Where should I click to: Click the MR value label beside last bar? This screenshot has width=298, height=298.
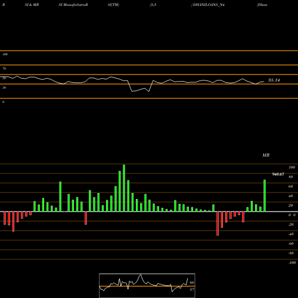278,174
